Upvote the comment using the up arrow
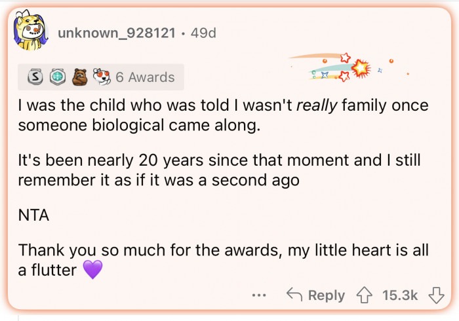This screenshot has height=321, width=459. tap(366, 295)
